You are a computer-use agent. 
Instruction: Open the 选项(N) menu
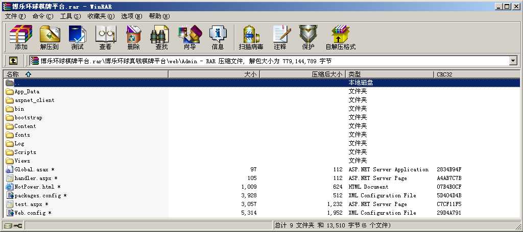pos(131,16)
